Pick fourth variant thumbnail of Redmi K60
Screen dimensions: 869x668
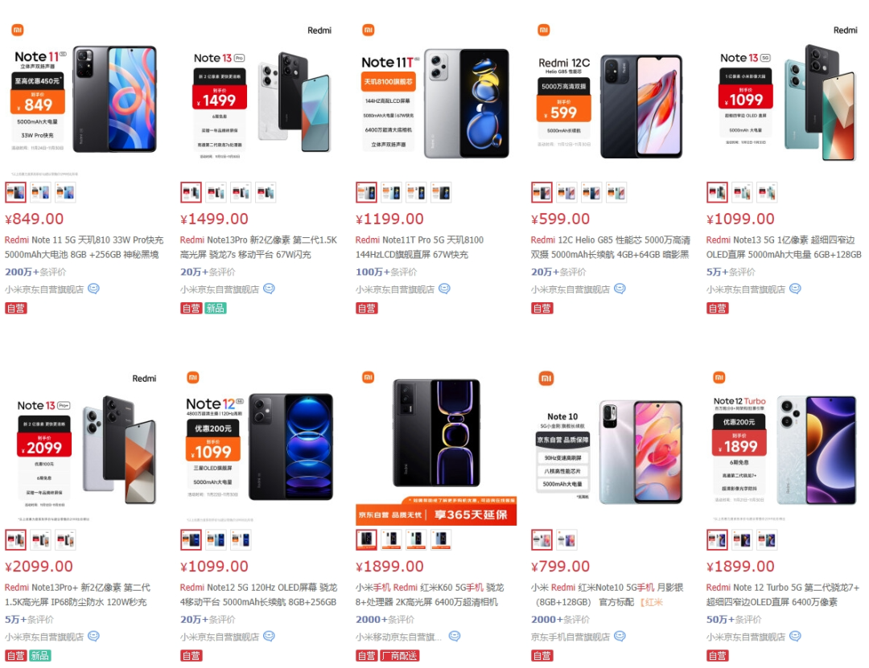(441, 539)
